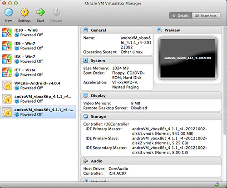The width and height of the screenshot is (227, 188).
Task: Click the New virtual machine icon
Action: 9,12
